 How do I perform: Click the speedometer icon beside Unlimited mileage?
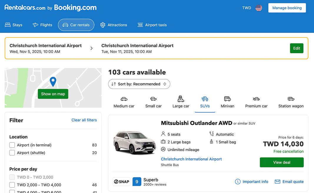pos(163,149)
